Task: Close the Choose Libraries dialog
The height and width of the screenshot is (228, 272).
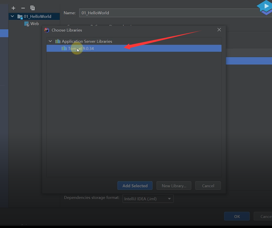Action: [219, 30]
